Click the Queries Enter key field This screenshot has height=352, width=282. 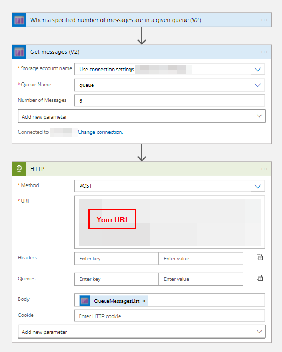(x=116, y=279)
